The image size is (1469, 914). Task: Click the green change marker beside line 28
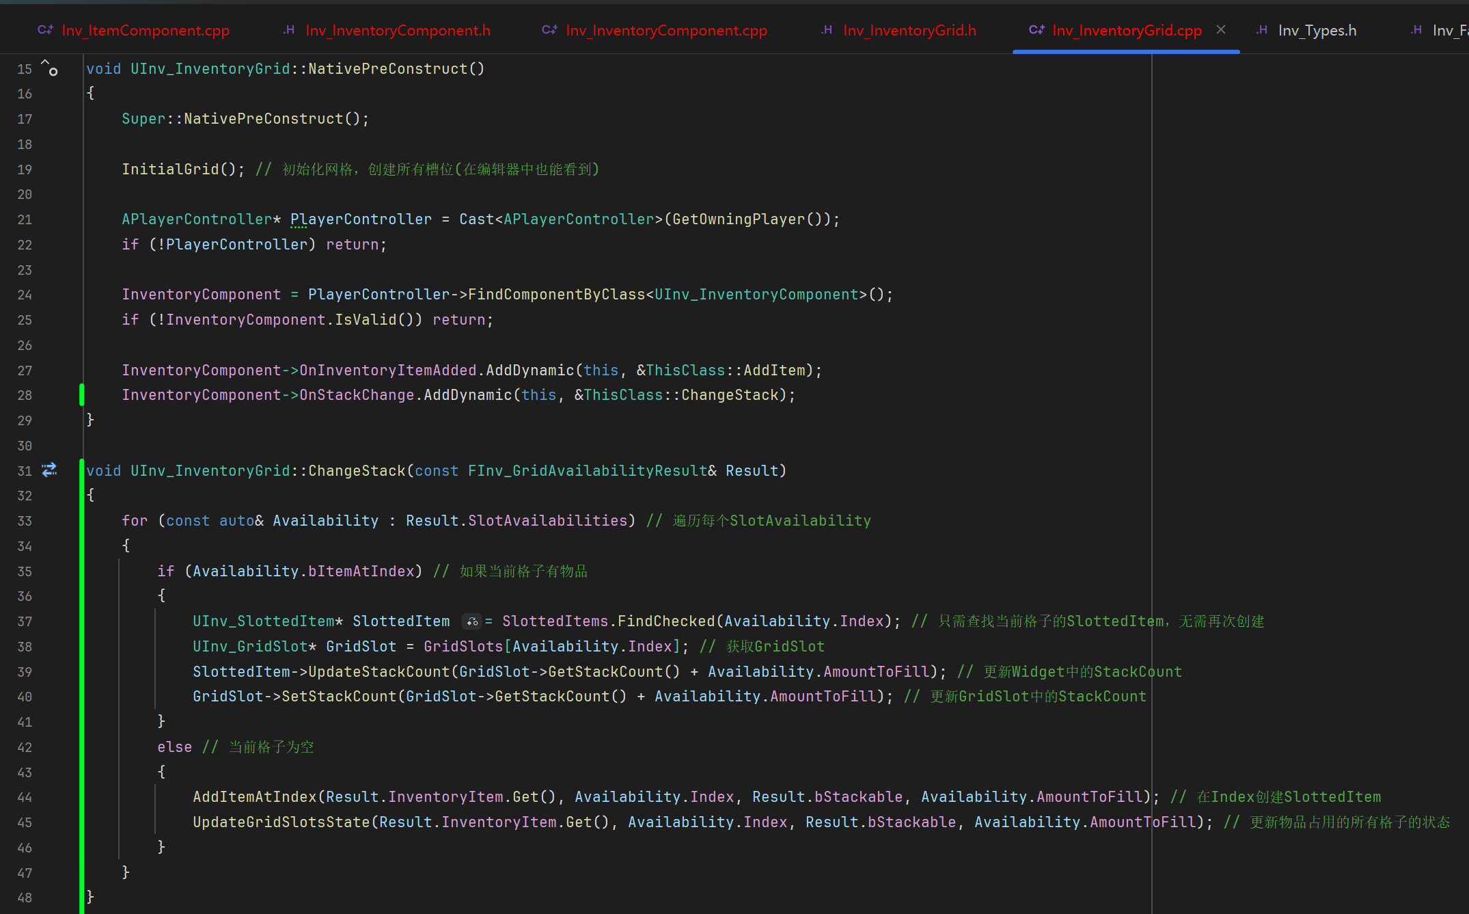[x=82, y=395]
